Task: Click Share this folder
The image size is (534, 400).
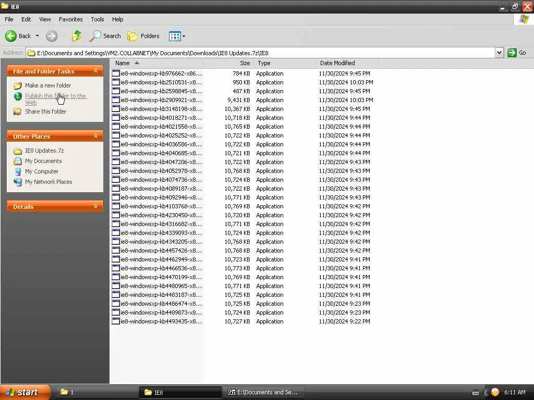Action: pyautogui.click(x=46, y=111)
